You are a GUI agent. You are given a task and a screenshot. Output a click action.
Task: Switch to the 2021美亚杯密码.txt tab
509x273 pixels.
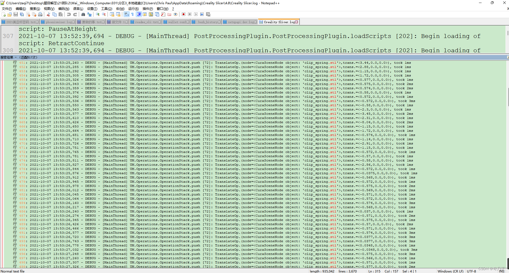[20, 22]
